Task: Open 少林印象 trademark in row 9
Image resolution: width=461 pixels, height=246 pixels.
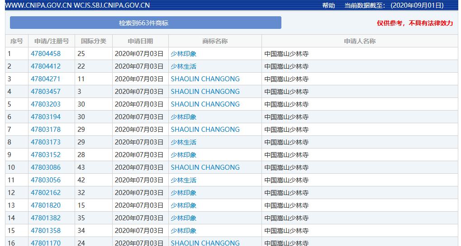Action: (184, 154)
